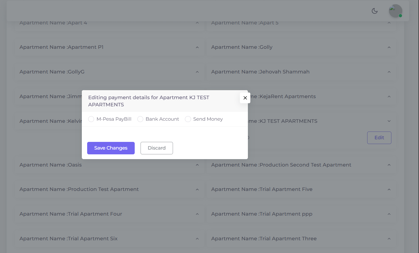
Task: Open the user profile avatar menu
Action: pos(396,11)
